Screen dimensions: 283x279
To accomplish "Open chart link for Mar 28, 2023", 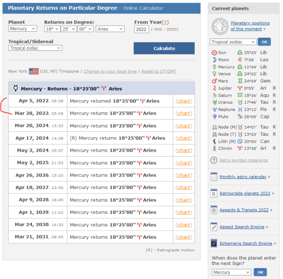I will coord(184,113).
